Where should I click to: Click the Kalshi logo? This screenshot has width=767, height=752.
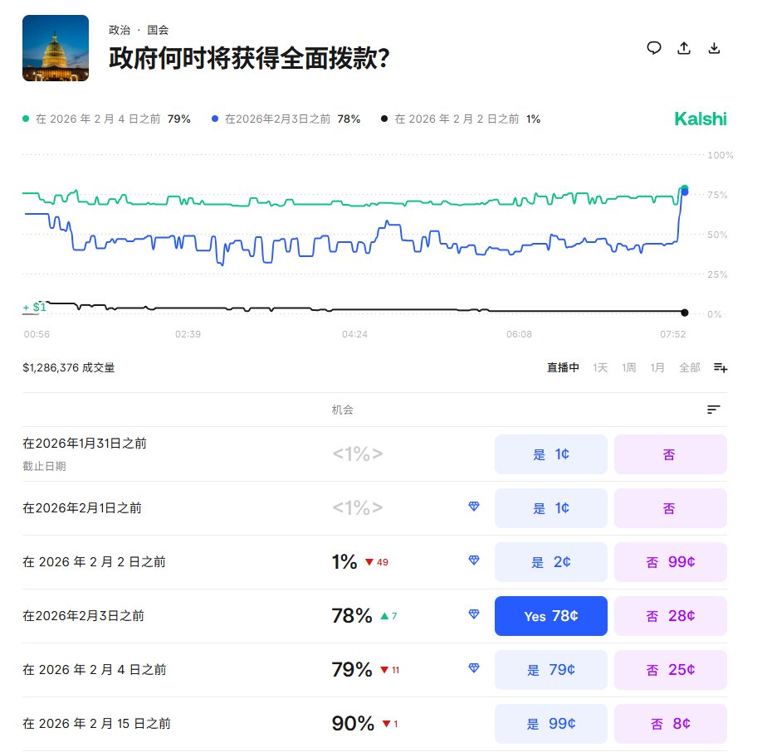pos(700,119)
